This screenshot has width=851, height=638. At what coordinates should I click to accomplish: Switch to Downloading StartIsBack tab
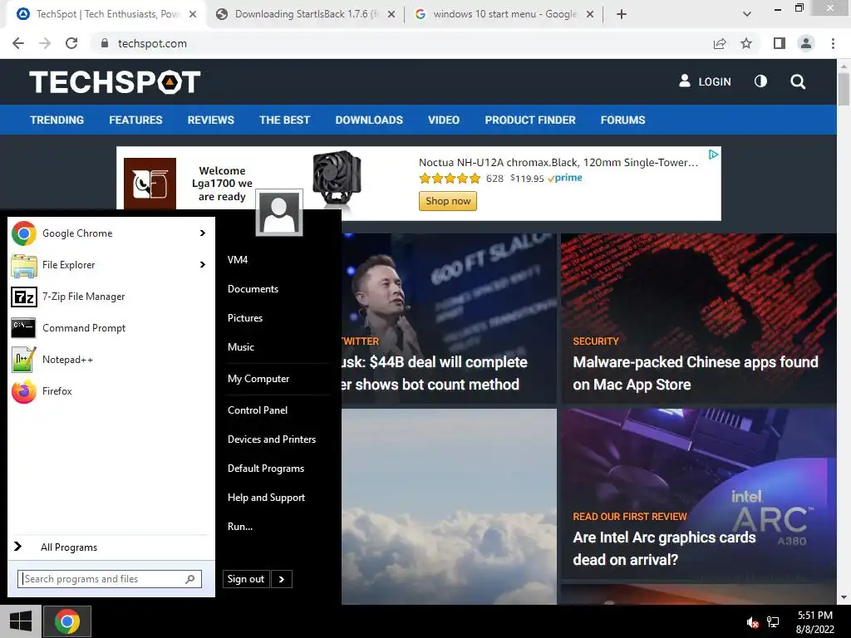click(307, 14)
